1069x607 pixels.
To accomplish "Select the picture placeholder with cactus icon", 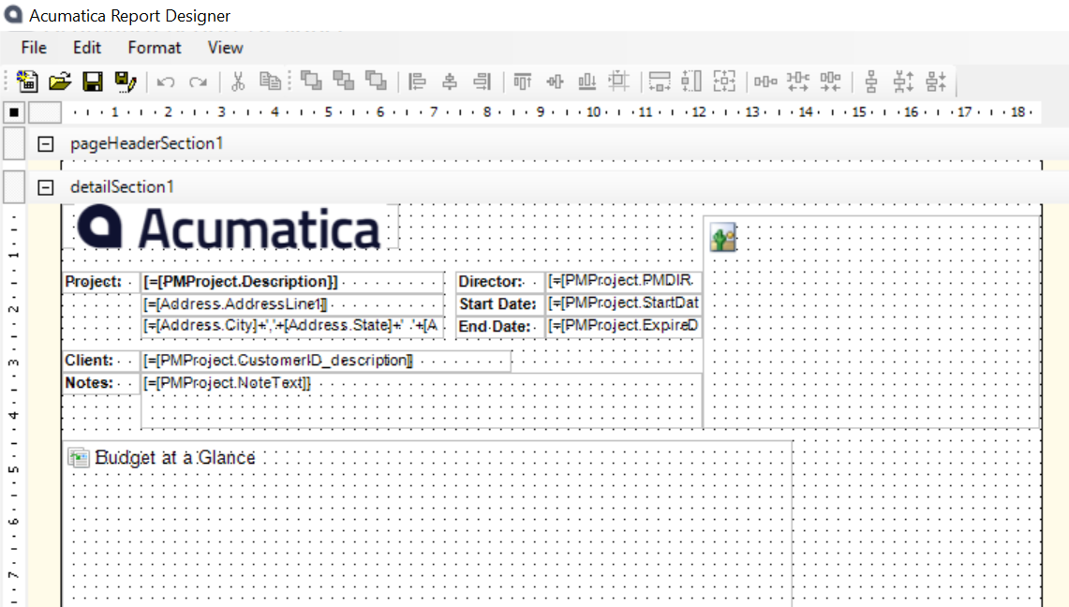I will (x=871, y=321).
